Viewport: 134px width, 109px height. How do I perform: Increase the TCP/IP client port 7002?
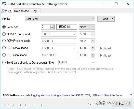[93, 40]
